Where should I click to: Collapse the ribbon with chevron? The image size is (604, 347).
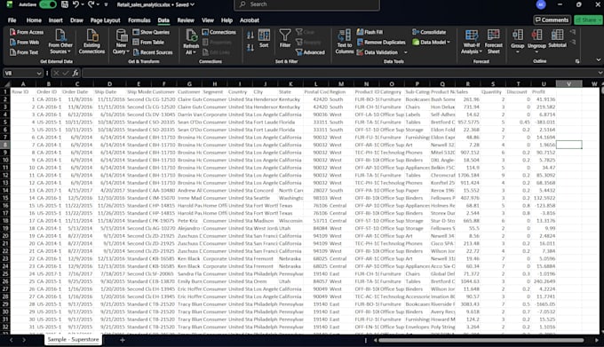tap(598, 60)
